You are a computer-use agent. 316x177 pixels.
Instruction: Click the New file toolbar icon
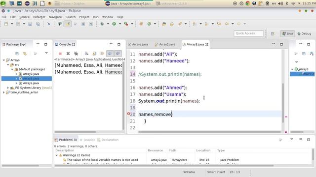click(x=6, y=24)
